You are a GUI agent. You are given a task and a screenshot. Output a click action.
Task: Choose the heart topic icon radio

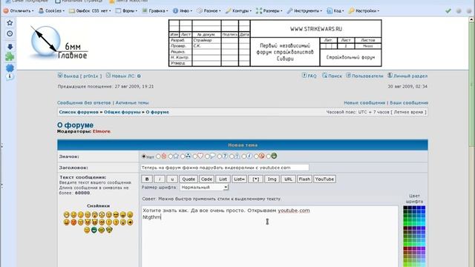(x=194, y=156)
